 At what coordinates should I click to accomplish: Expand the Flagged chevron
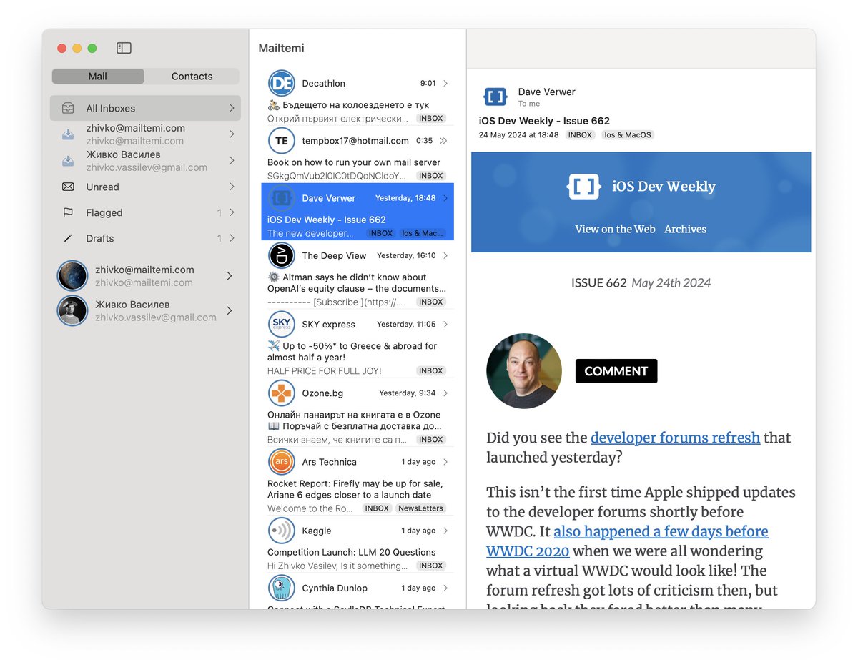click(232, 212)
